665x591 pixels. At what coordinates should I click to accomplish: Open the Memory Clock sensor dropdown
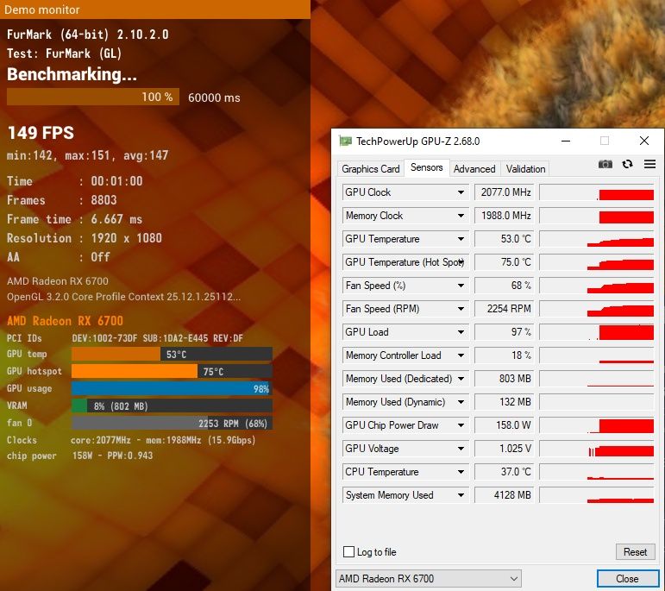coord(461,216)
